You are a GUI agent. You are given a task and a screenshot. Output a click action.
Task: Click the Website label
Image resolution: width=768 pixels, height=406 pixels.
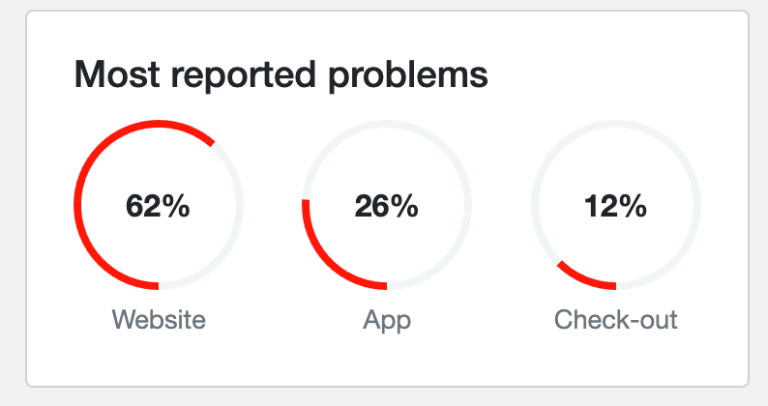pyautogui.click(x=159, y=319)
